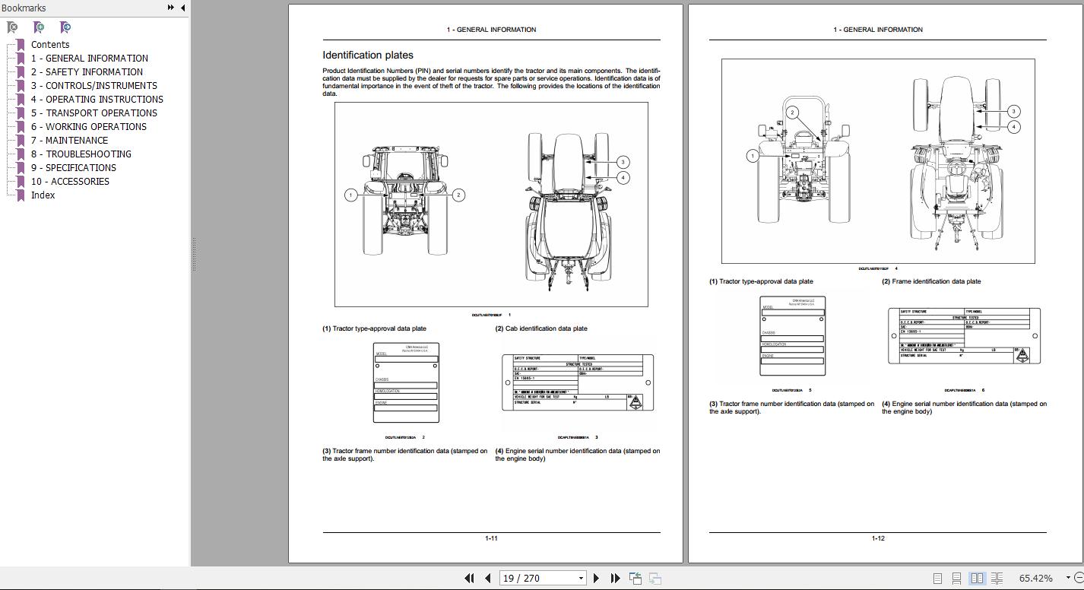
Task: Jump to the first page using skip-back icon
Action: [x=470, y=579]
